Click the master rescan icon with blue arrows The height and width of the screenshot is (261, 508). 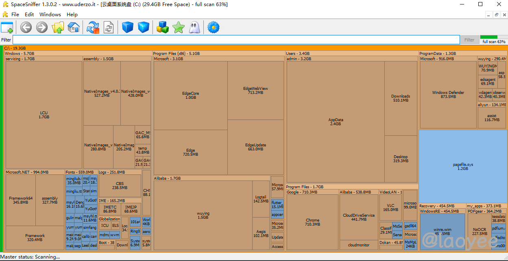pos(93,28)
